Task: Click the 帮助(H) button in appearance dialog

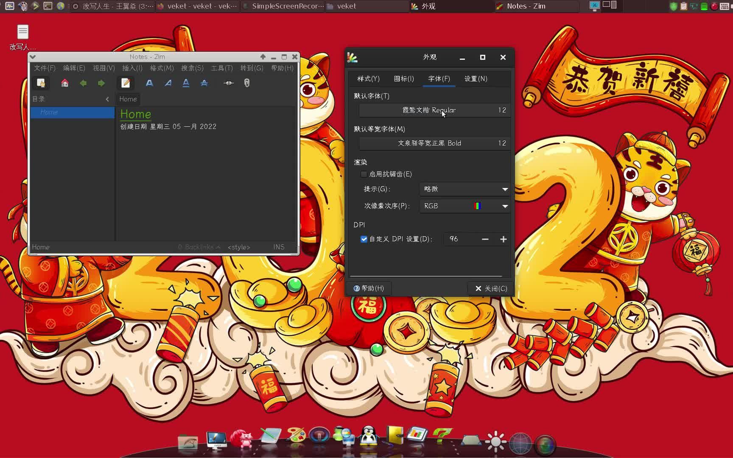Action: pos(369,288)
